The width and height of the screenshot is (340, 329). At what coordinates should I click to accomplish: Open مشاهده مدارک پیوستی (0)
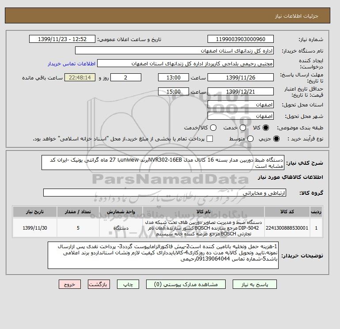point(186,284)
